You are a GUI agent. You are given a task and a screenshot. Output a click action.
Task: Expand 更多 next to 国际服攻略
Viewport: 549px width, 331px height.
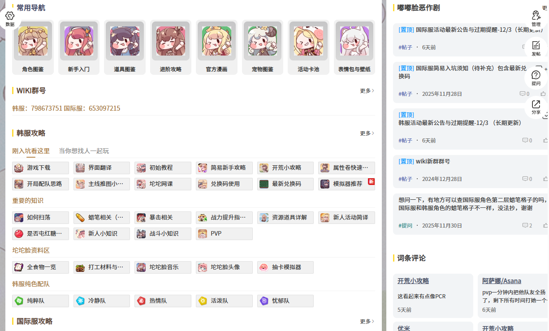pos(367,321)
